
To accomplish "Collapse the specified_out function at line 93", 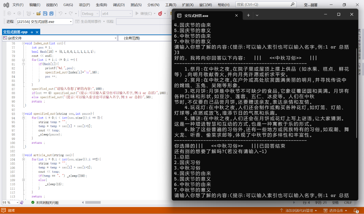I will click(x=23, y=114).
